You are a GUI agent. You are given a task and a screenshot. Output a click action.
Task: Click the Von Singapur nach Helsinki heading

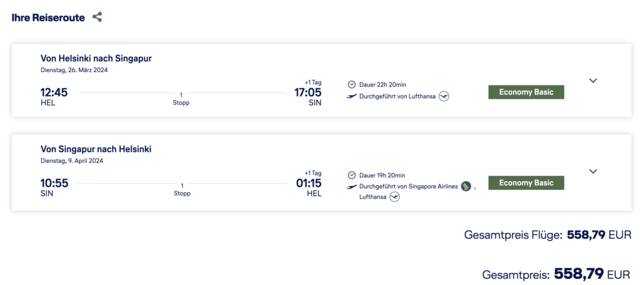click(96, 149)
